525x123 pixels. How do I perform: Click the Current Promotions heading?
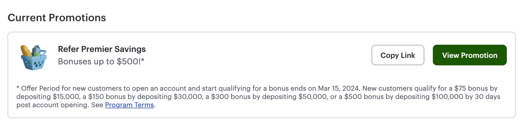tap(57, 18)
